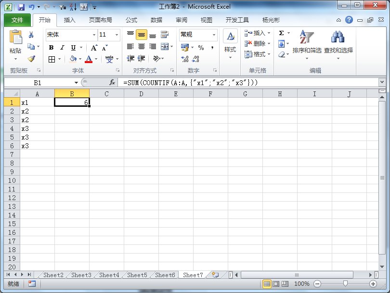Select cell A3 containing x2
Image resolution: width=390 pixels, height=293 pixels.
pos(37,120)
